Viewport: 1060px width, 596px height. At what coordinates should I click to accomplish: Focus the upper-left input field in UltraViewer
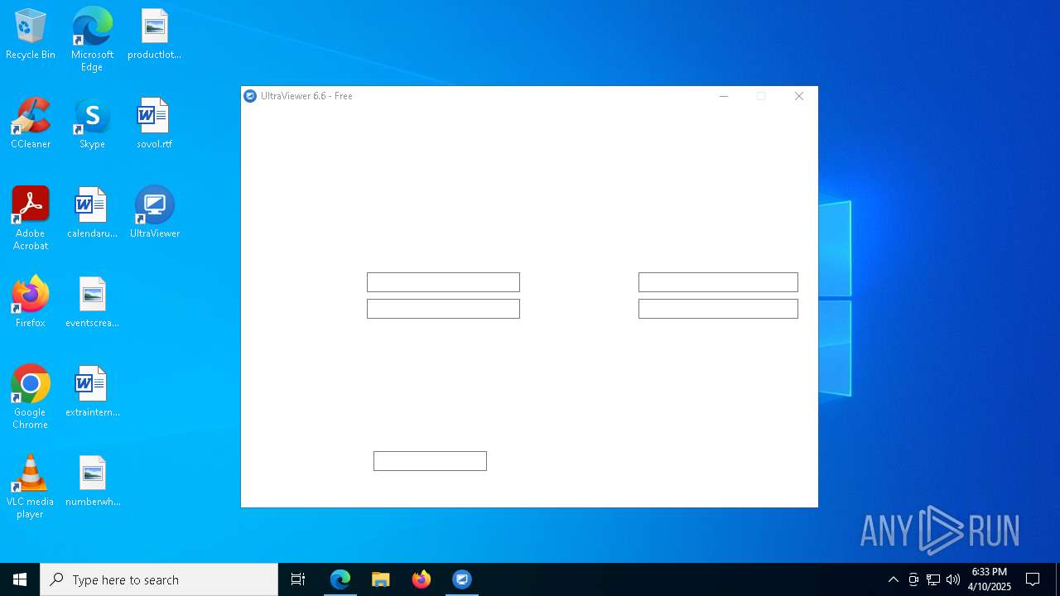click(x=443, y=282)
